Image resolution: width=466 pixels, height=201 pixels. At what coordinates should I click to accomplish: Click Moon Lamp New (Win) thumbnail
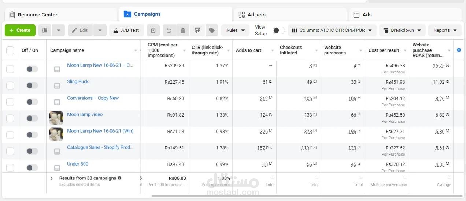[x=56, y=134]
